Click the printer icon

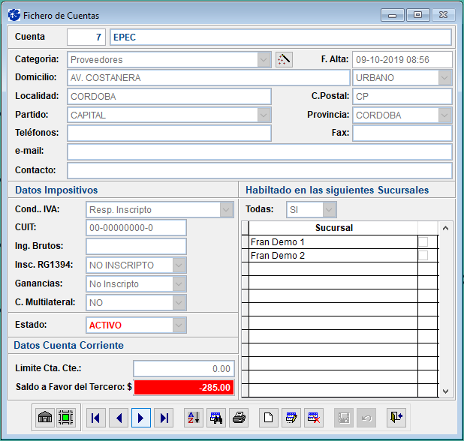239,418
